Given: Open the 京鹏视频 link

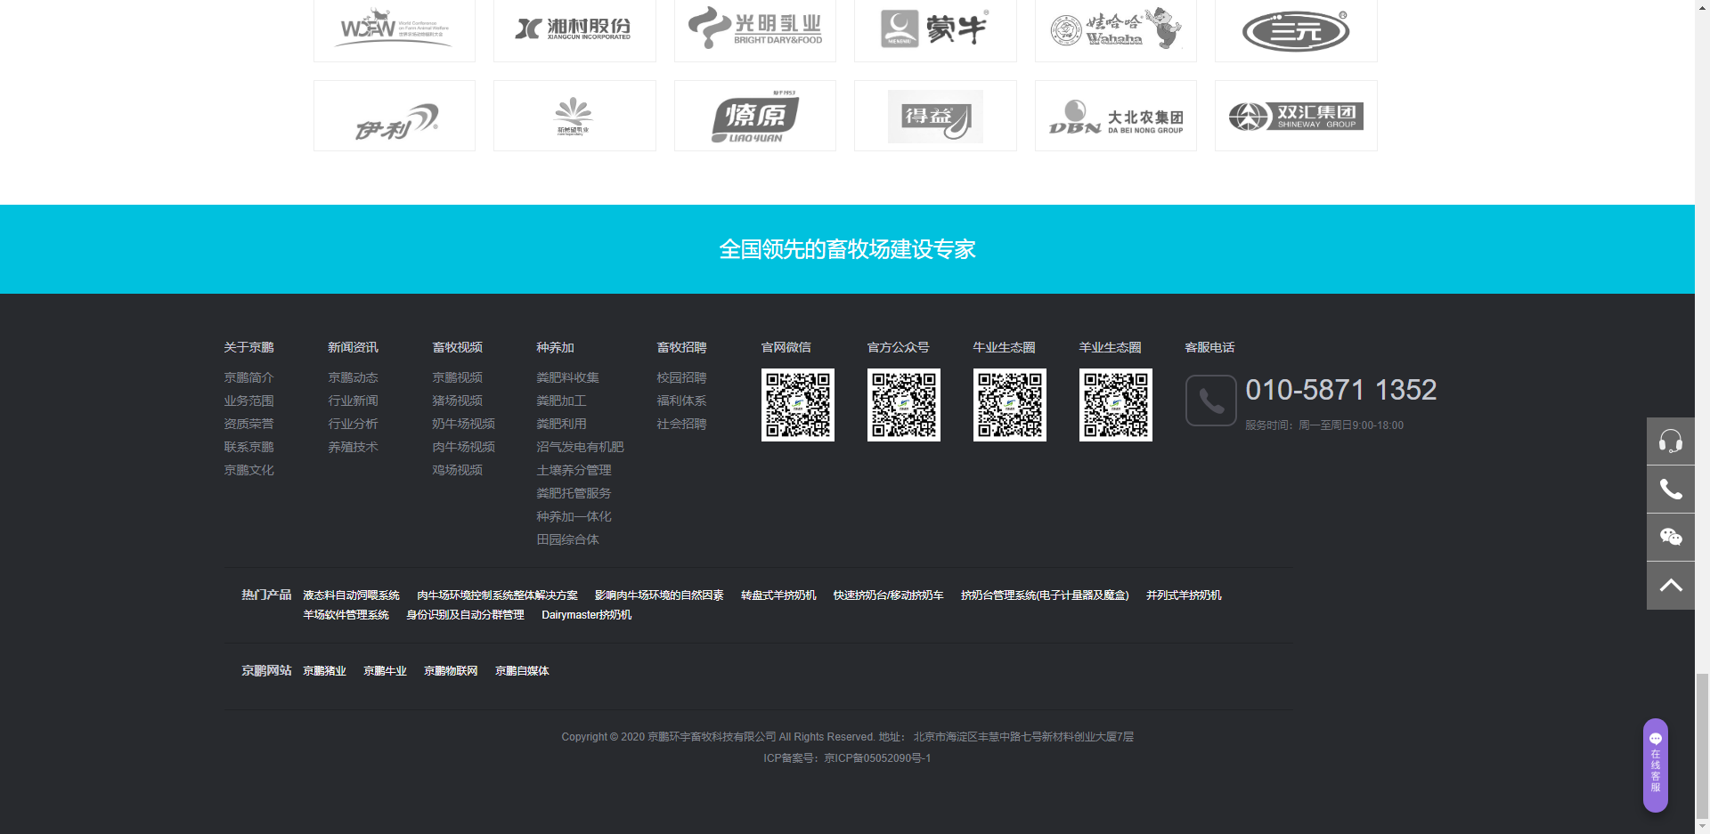Looking at the screenshot, I should pyautogui.click(x=457, y=377).
